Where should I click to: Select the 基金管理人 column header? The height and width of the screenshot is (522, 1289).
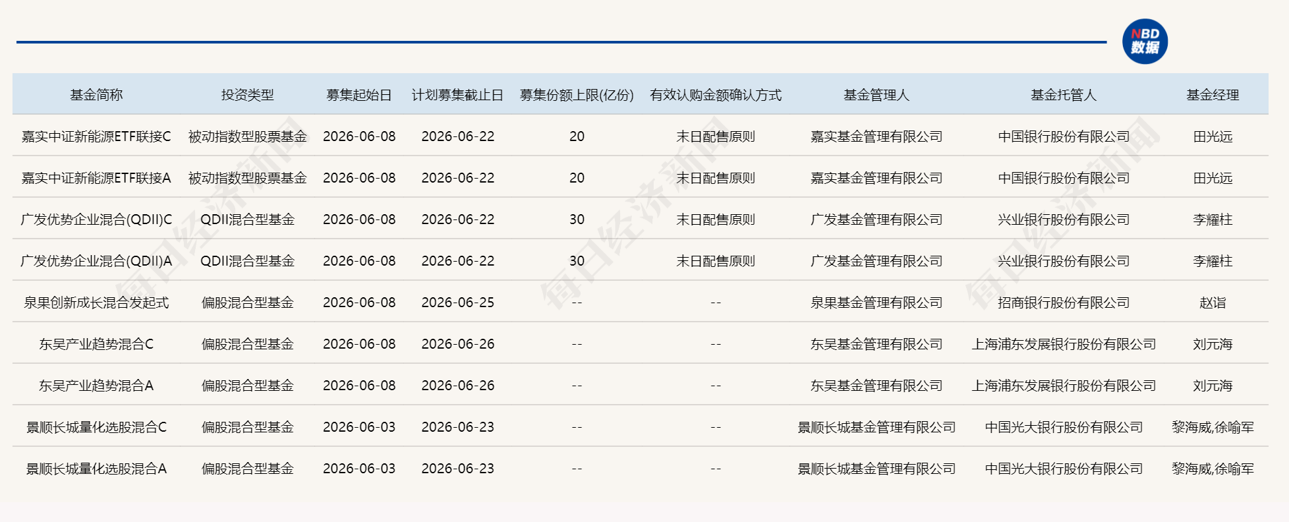tap(876, 95)
